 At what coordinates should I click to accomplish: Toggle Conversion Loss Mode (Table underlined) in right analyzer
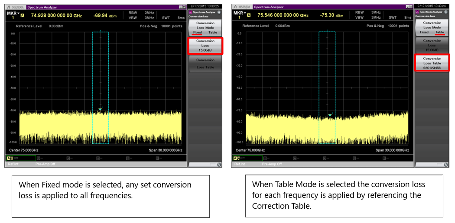[432, 28]
